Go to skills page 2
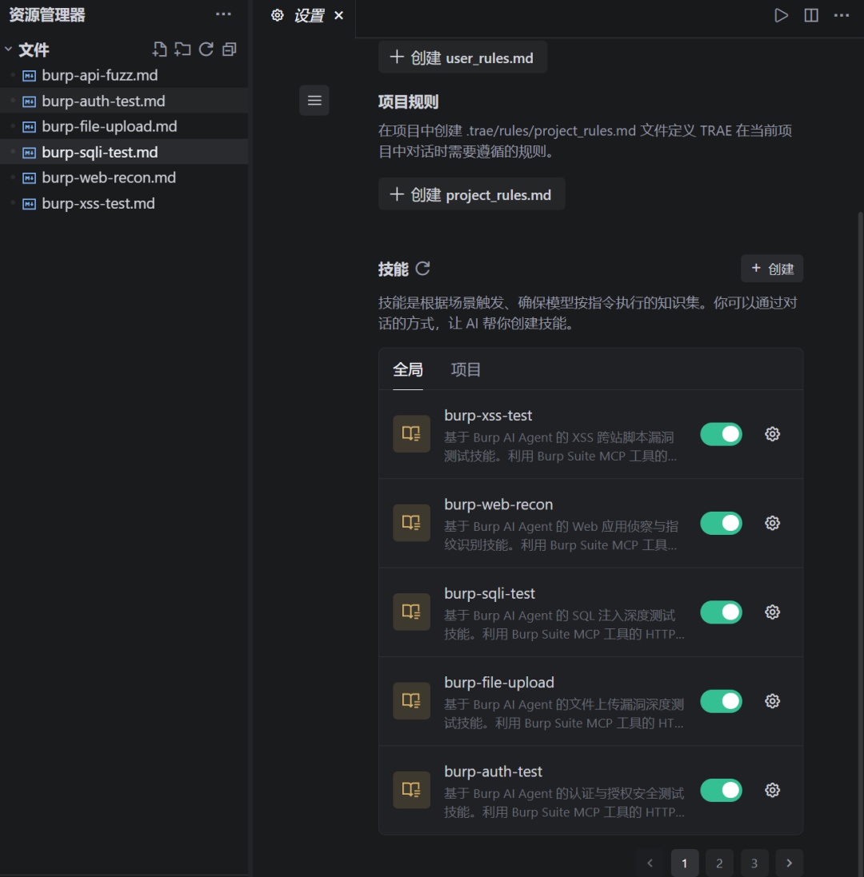The image size is (864, 877). (720, 863)
